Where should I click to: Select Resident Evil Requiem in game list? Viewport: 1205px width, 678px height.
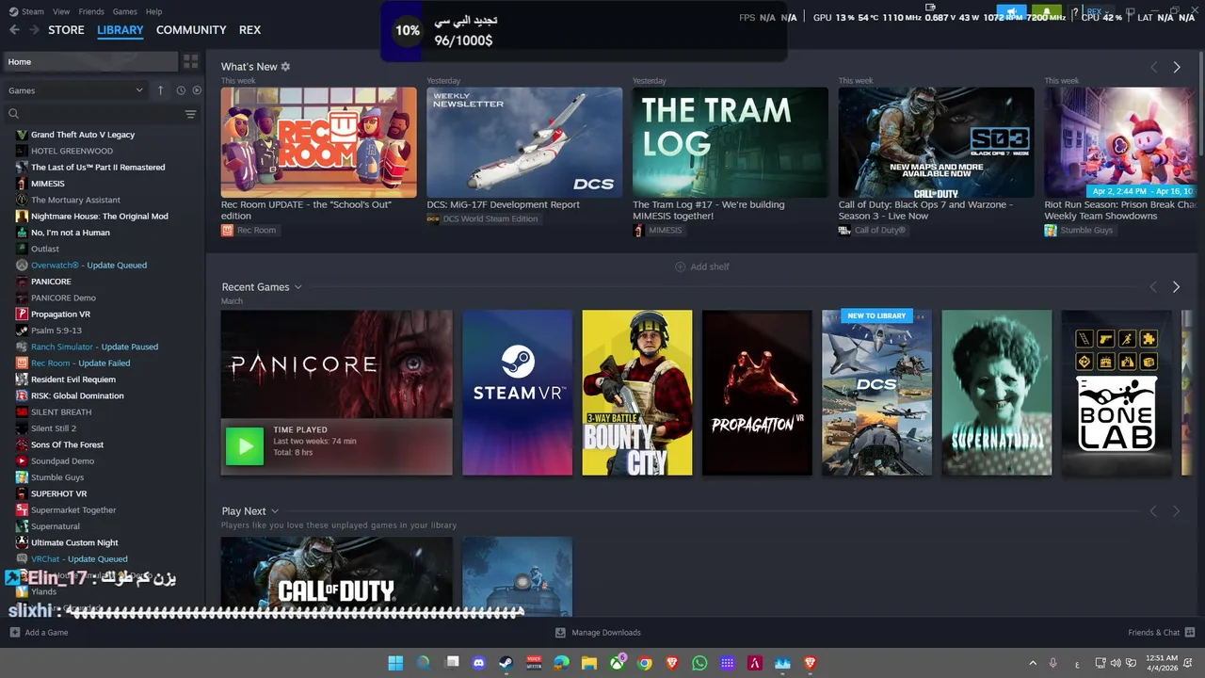pyautogui.click(x=73, y=379)
